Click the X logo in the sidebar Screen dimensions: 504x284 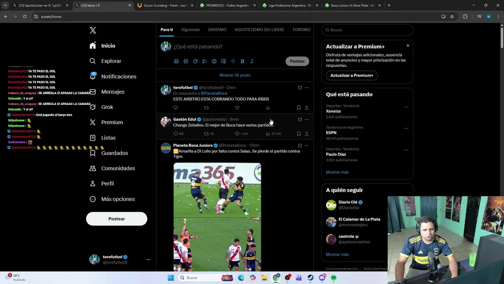click(93, 30)
